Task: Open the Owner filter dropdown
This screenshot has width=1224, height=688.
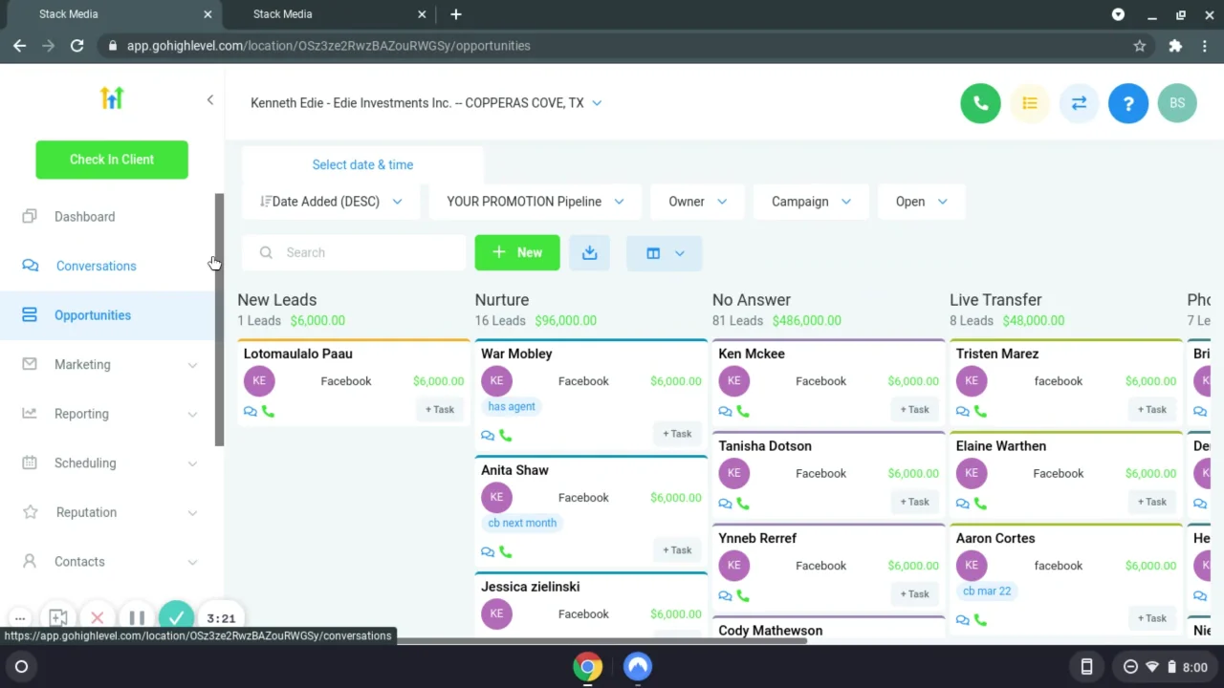Action: pos(697,202)
